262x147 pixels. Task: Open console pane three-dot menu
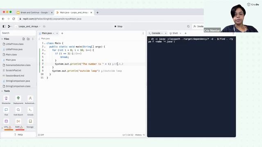[233, 33]
